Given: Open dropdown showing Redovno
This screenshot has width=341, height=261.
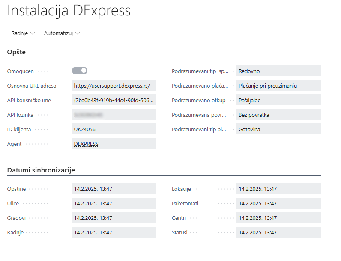Looking at the screenshot, I should [x=278, y=71].
